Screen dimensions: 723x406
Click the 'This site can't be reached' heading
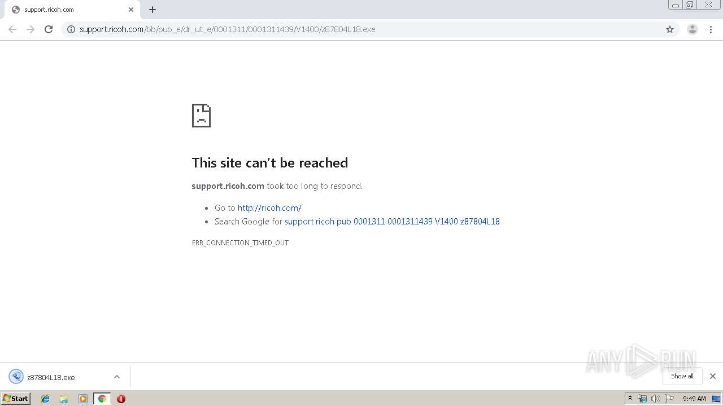click(x=269, y=163)
